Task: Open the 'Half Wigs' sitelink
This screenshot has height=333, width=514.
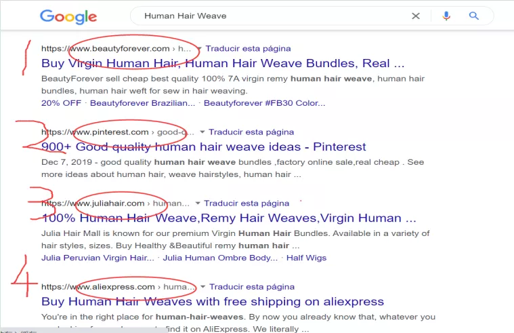Action: click(307, 258)
